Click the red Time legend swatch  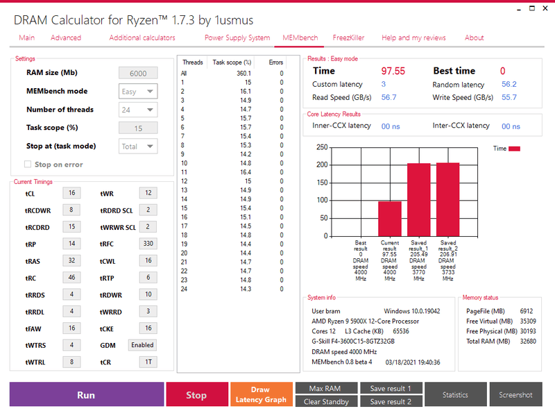coord(514,149)
